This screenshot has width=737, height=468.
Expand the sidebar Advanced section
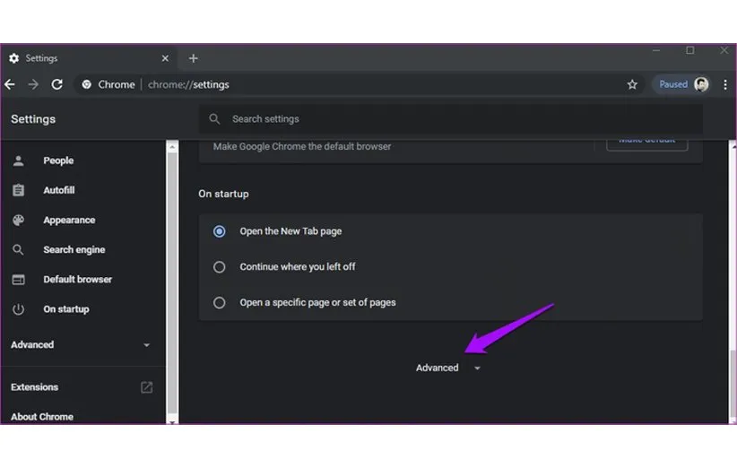(x=81, y=345)
